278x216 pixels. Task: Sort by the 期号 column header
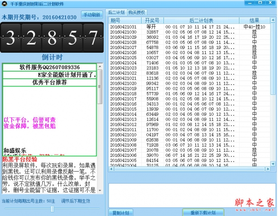(125, 20)
